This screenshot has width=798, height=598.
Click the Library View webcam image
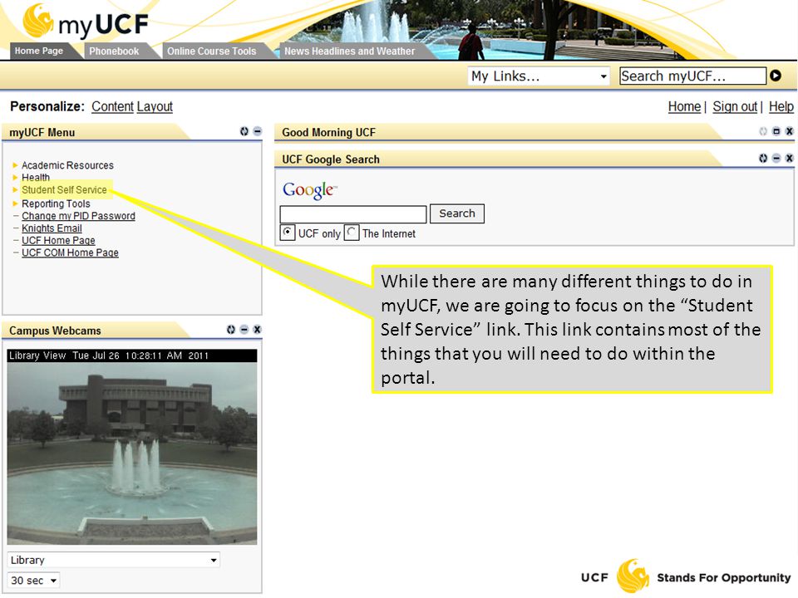[x=132, y=447]
